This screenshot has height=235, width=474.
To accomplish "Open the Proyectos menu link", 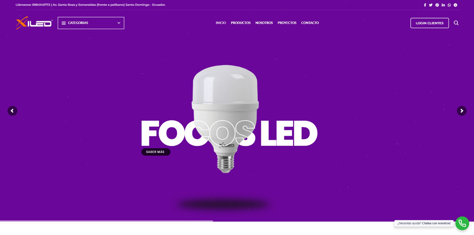I will (287, 23).
